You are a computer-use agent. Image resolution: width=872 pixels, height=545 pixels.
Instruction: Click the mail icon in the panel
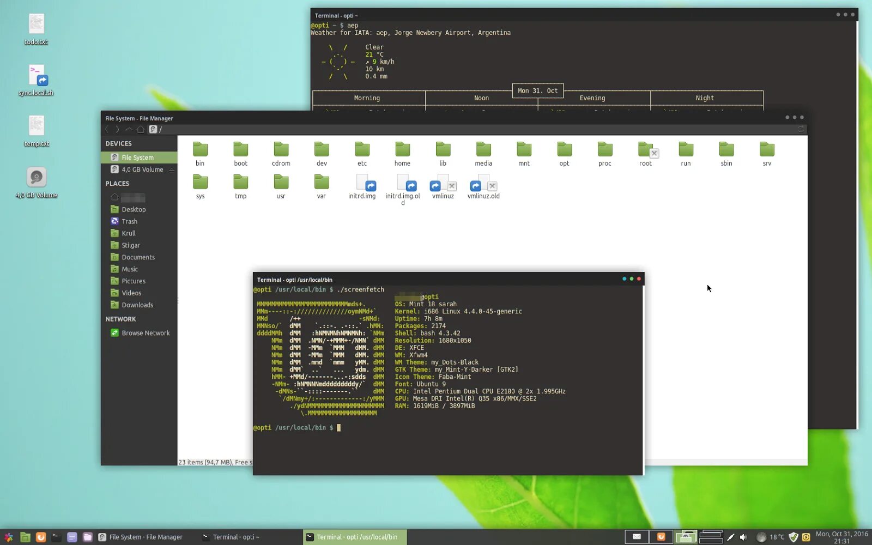point(637,537)
